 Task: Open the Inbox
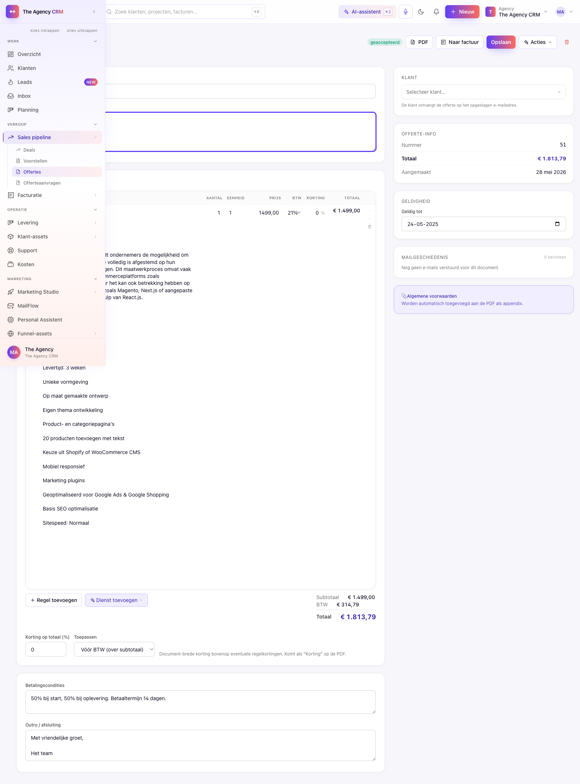pos(52,96)
